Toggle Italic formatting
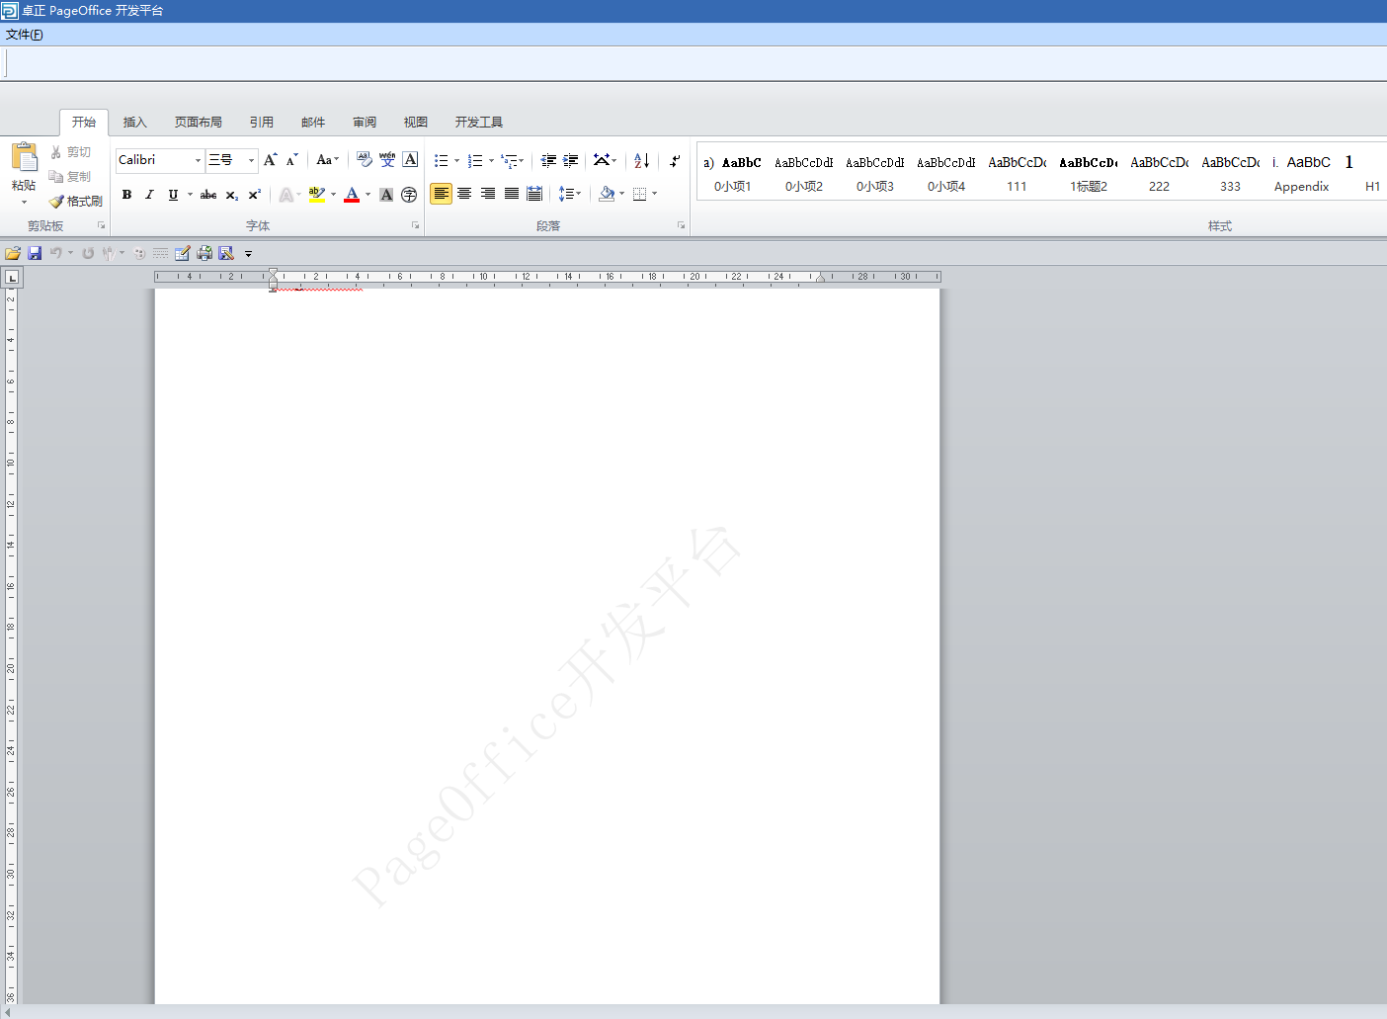This screenshot has height=1019, width=1387. pos(149,195)
